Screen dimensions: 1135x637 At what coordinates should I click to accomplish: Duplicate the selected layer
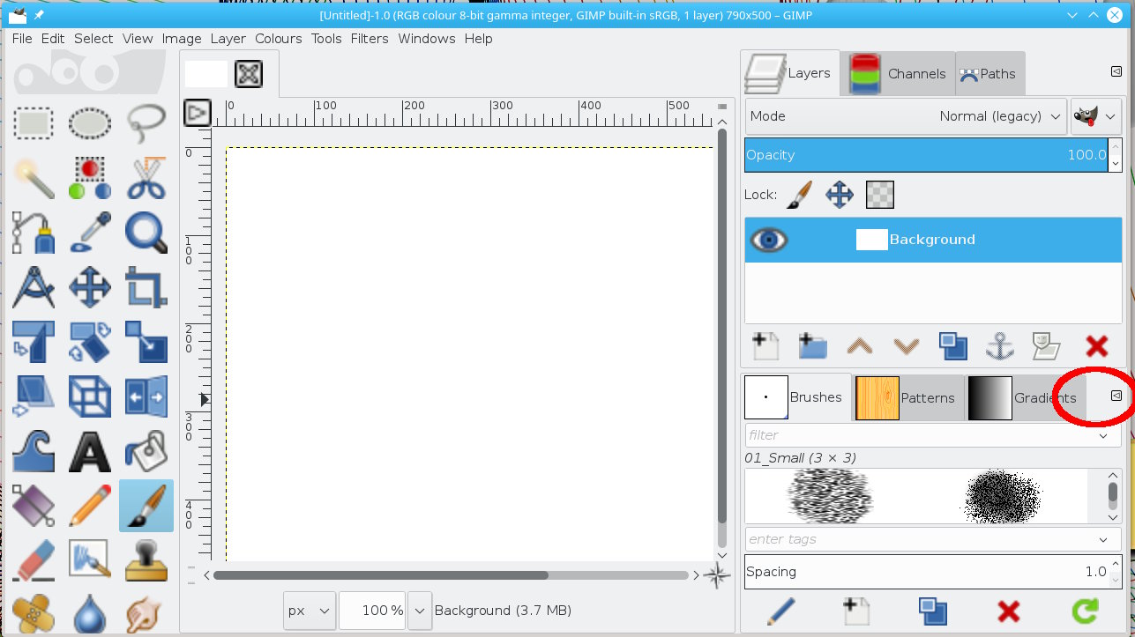[953, 345]
